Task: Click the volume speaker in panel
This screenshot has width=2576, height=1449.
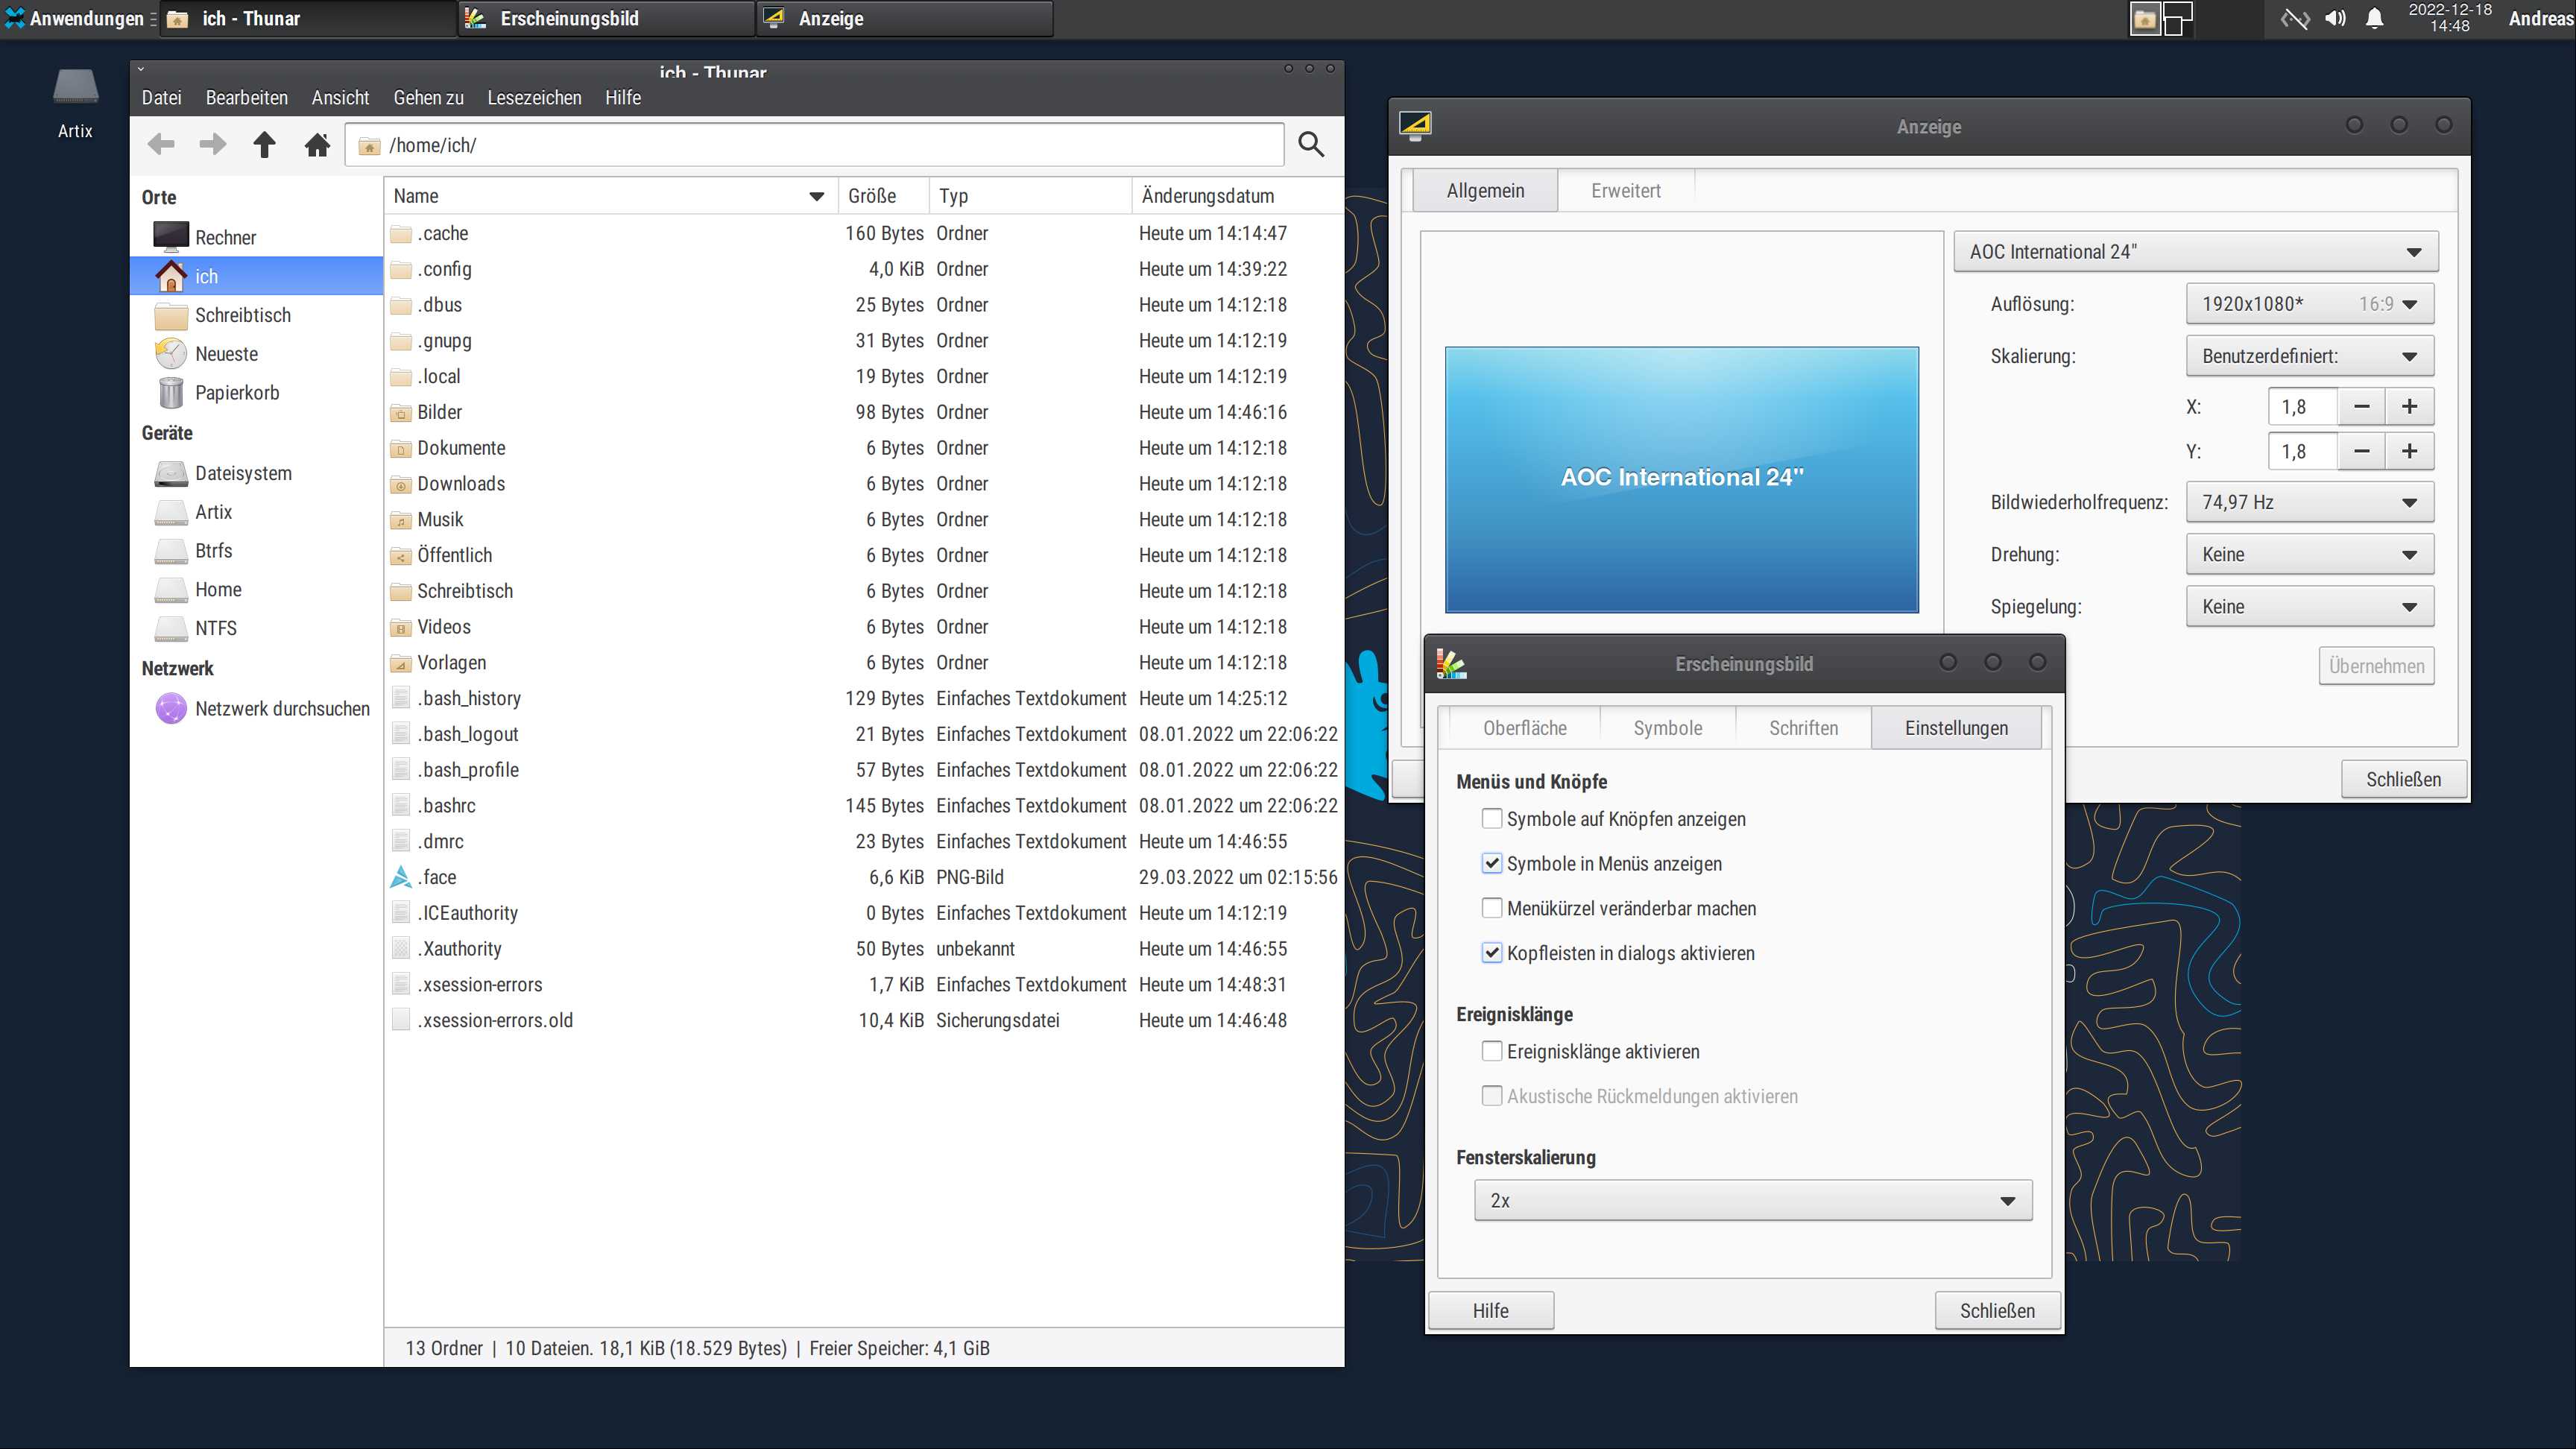Action: tap(2335, 19)
